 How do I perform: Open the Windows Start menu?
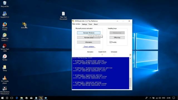(x=2, y=98)
